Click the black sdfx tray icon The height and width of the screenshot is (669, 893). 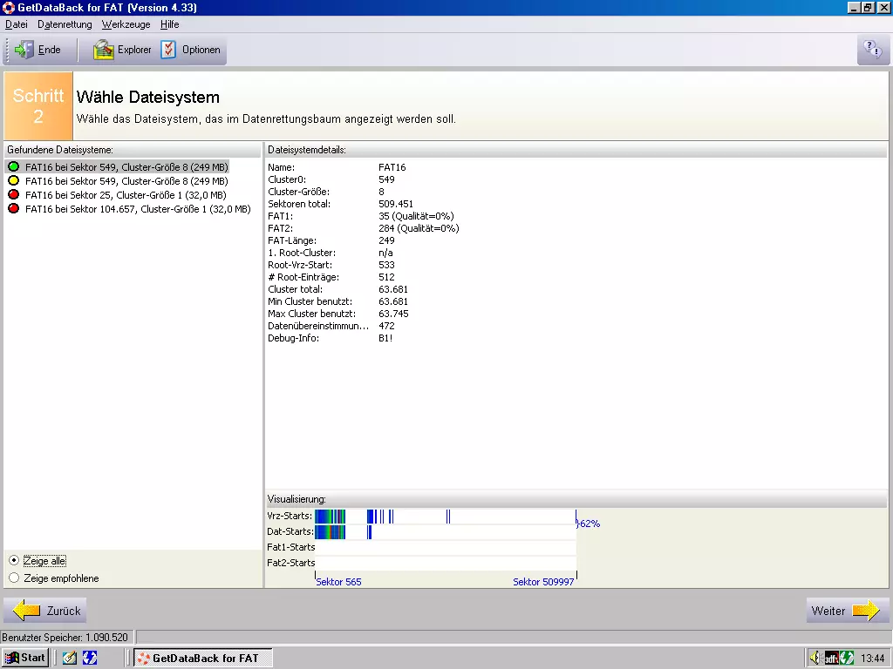[x=831, y=659]
